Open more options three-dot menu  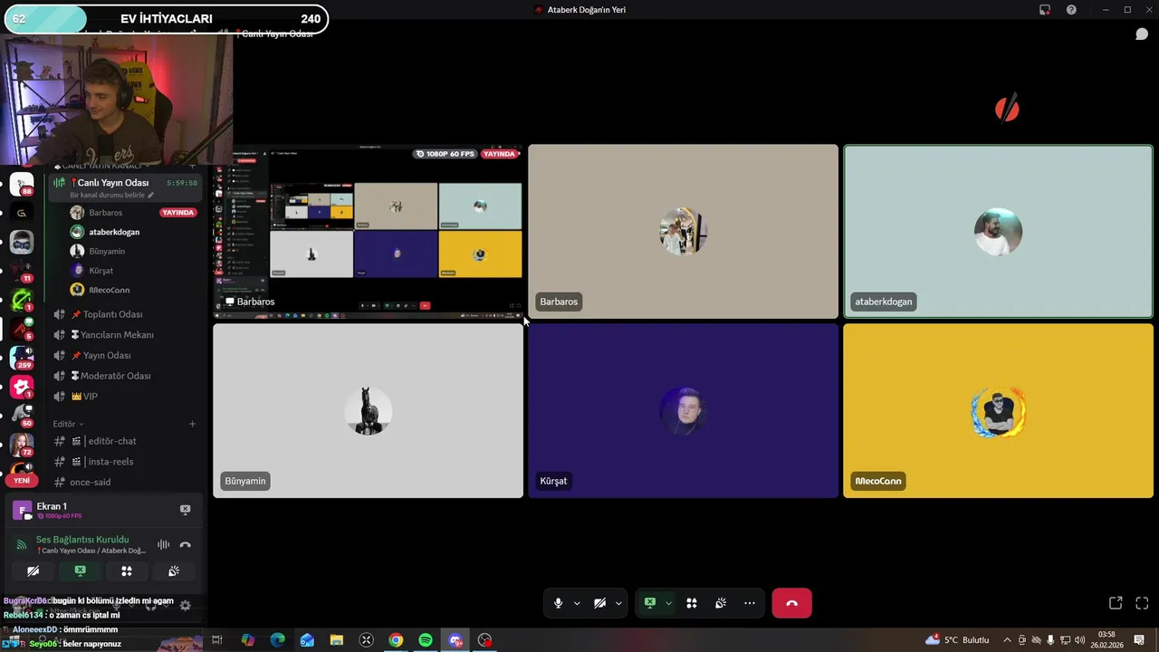click(750, 603)
